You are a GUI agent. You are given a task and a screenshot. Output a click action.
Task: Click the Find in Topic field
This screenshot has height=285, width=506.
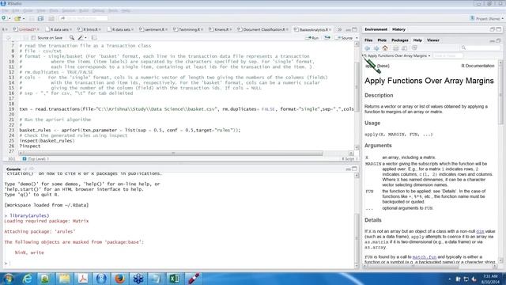click(448, 56)
